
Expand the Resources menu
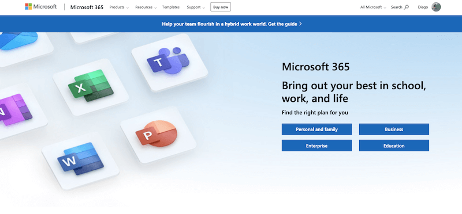[146, 7]
